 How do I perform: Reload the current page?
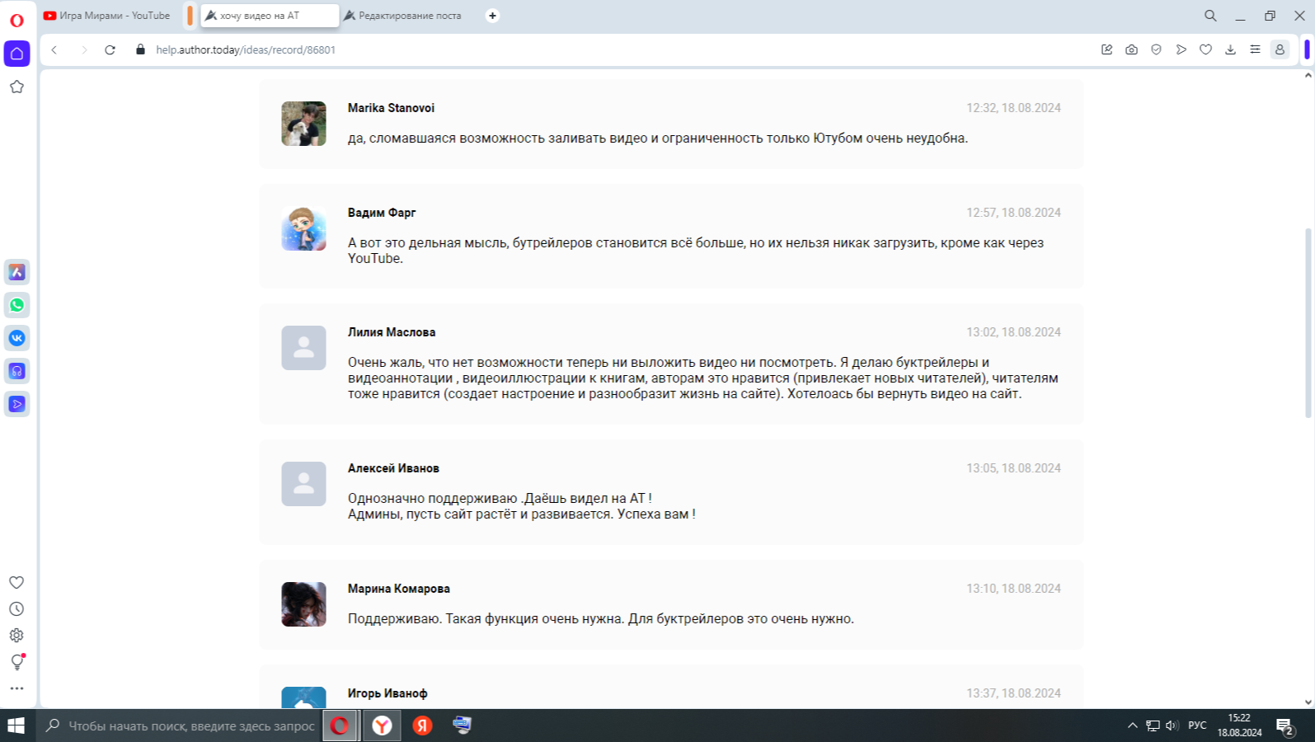tap(110, 49)
